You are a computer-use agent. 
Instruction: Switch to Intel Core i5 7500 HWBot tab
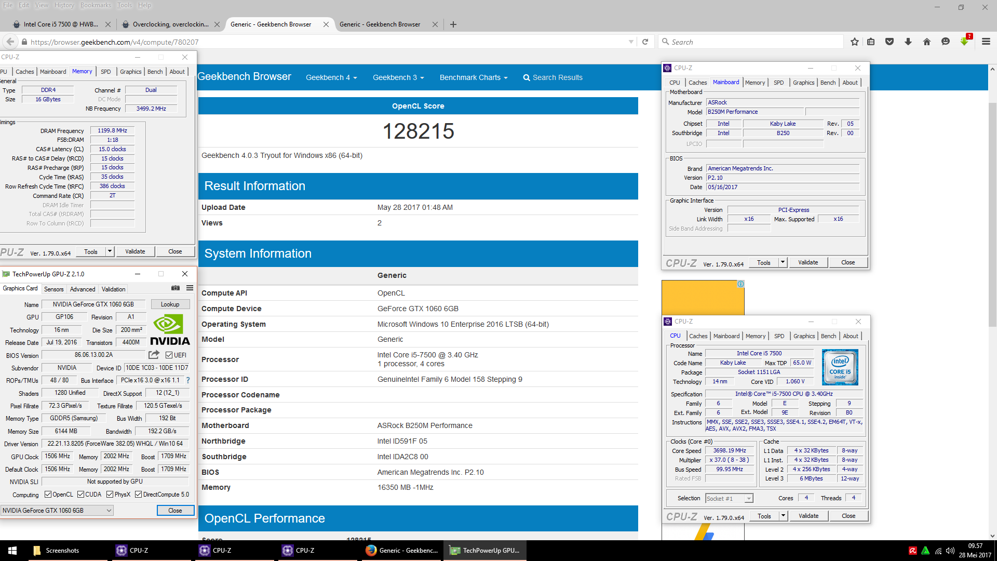pos(61,24)
